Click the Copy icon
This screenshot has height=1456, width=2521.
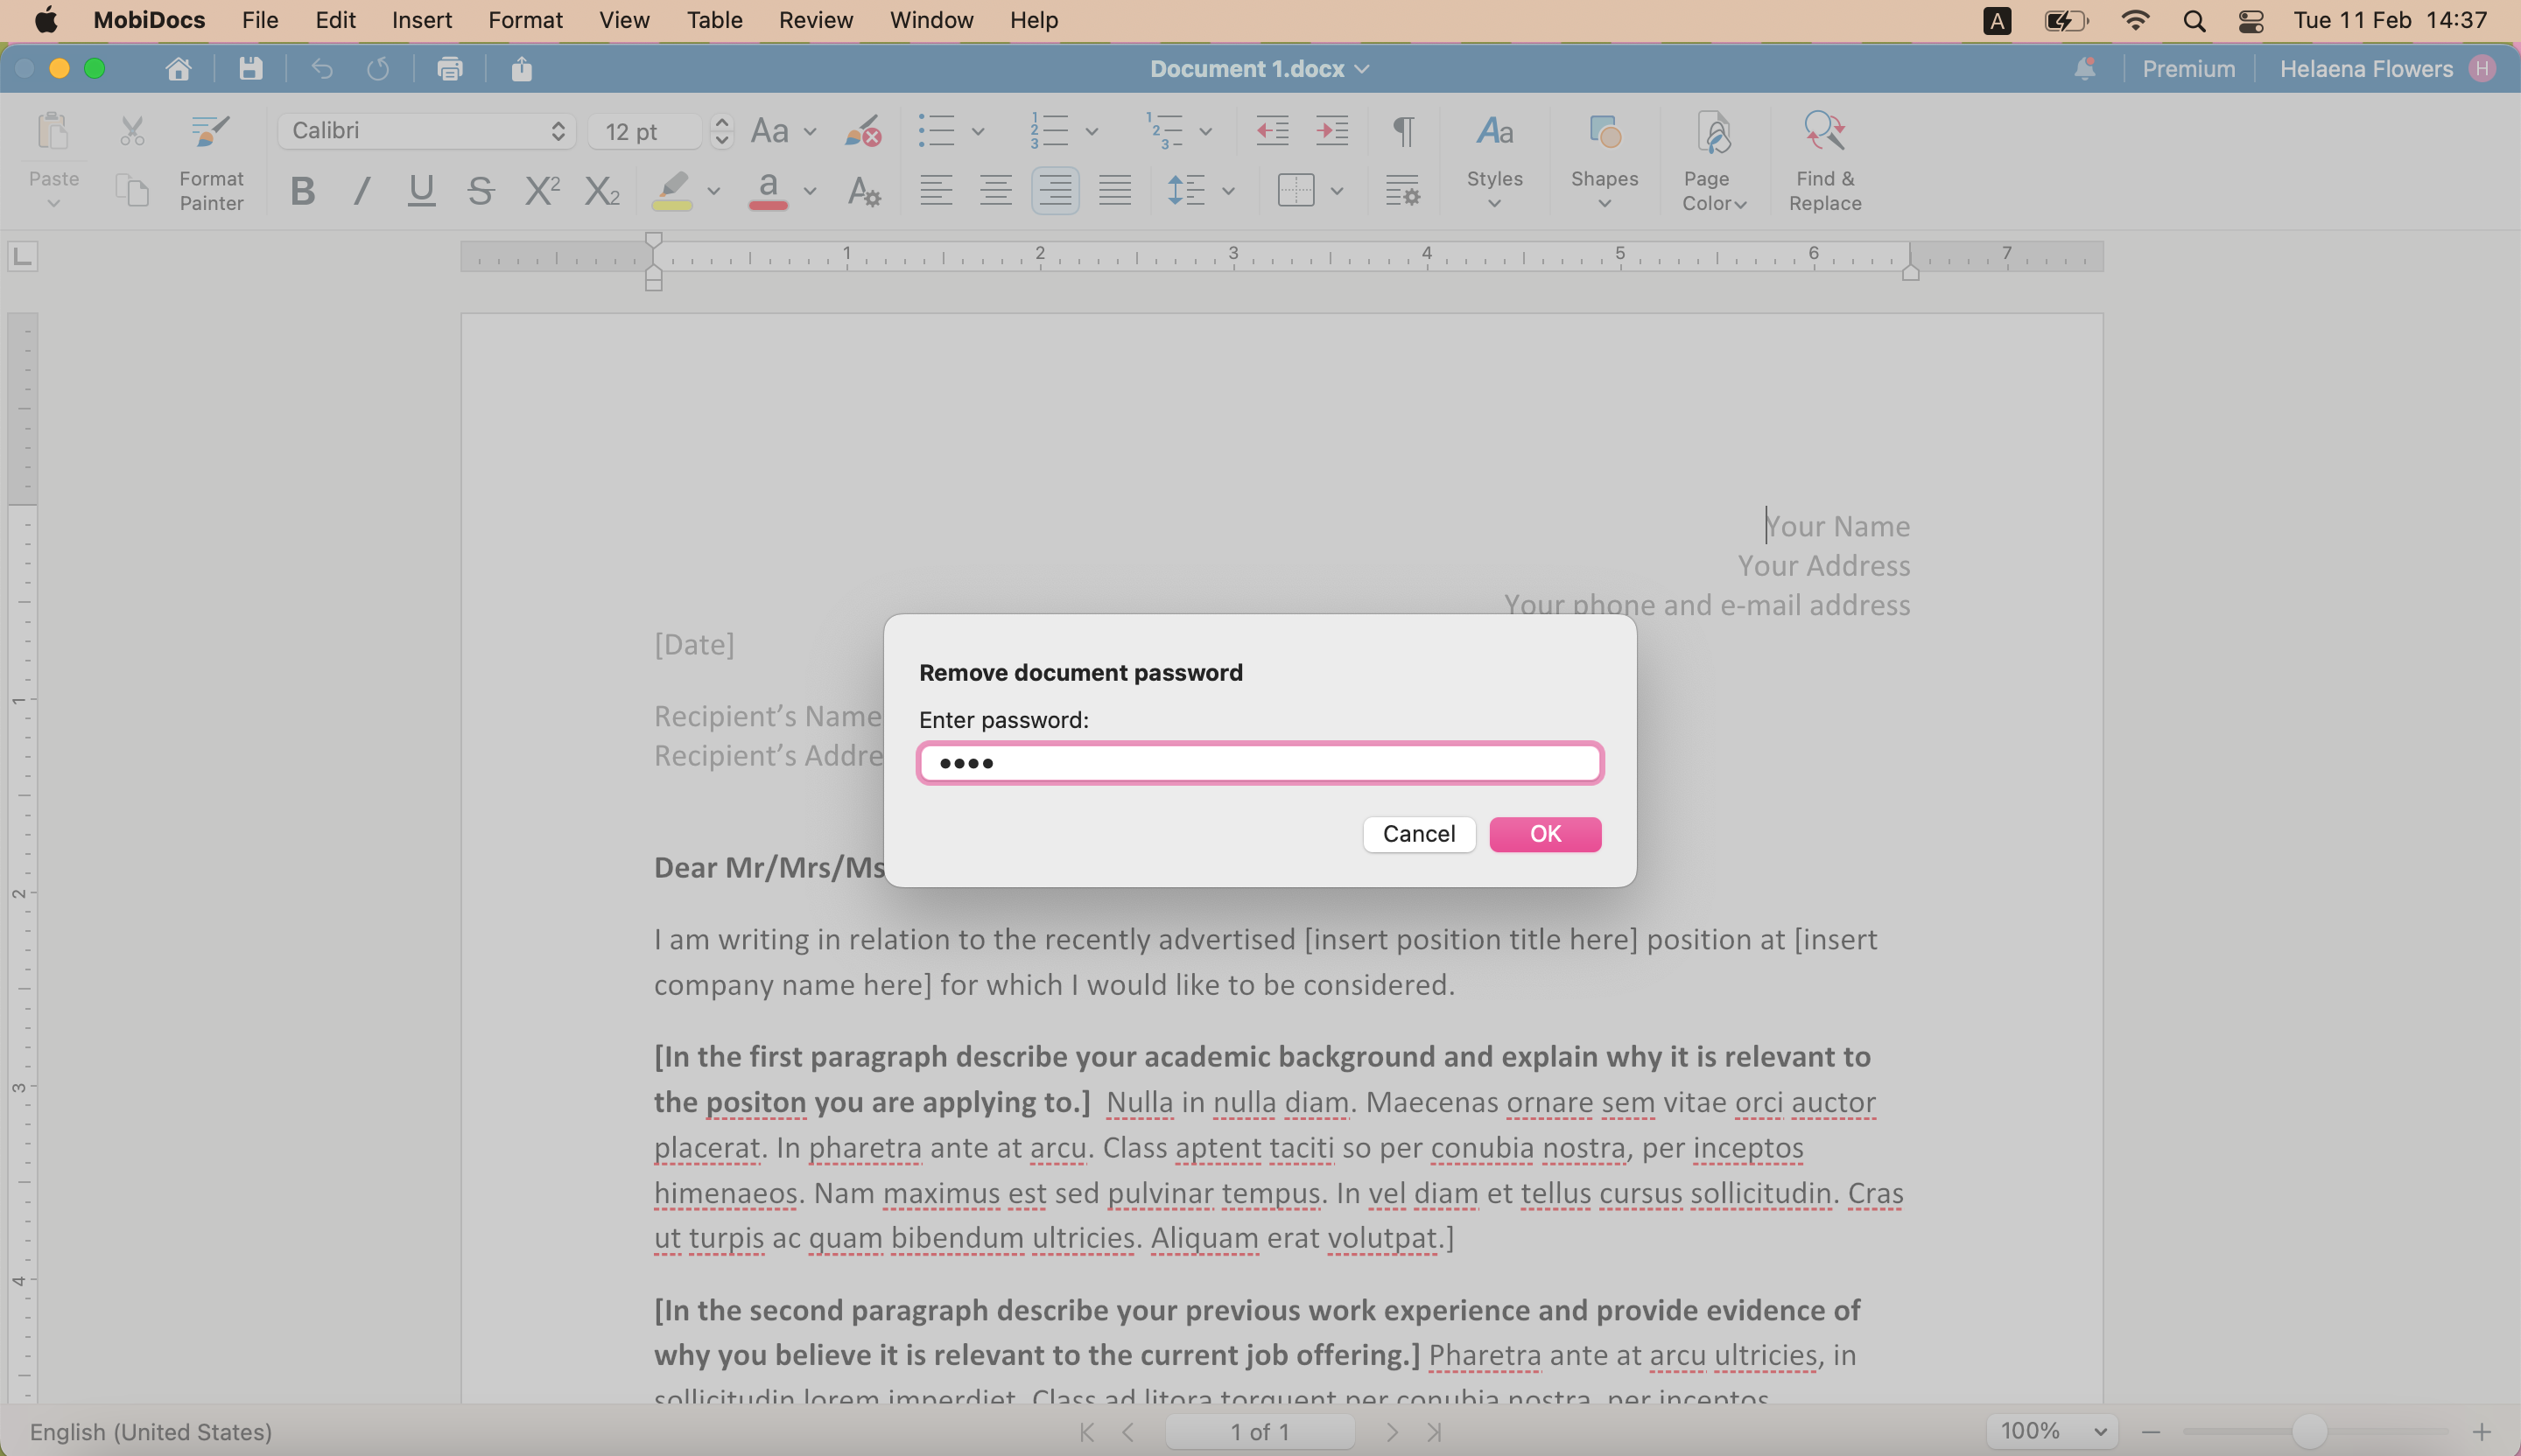[x=132, y=190]
